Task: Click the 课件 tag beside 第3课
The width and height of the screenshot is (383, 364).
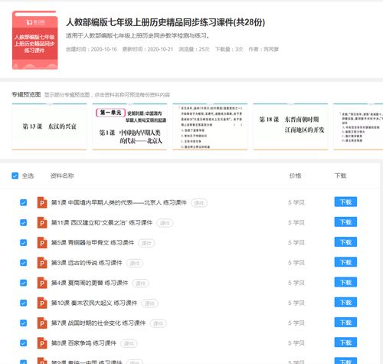Action: 135,264
